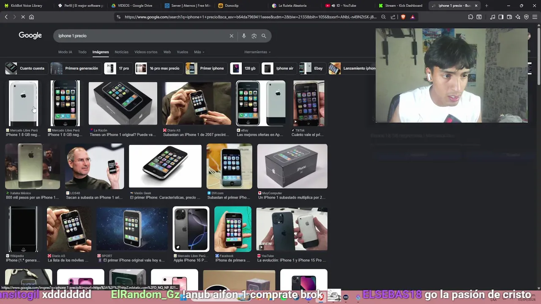Clear the search box with the X
Image resolution: width=541 pixels, height=304 pixels.
click(x=231, y=36)
